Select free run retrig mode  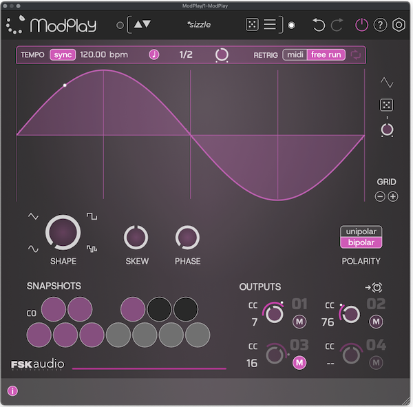[326, 55]
